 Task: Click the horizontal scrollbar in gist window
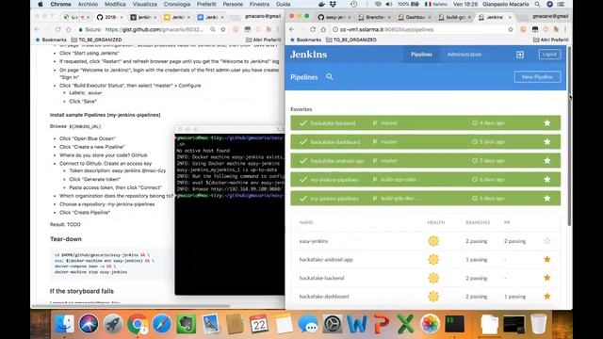(x=131, y=306)
